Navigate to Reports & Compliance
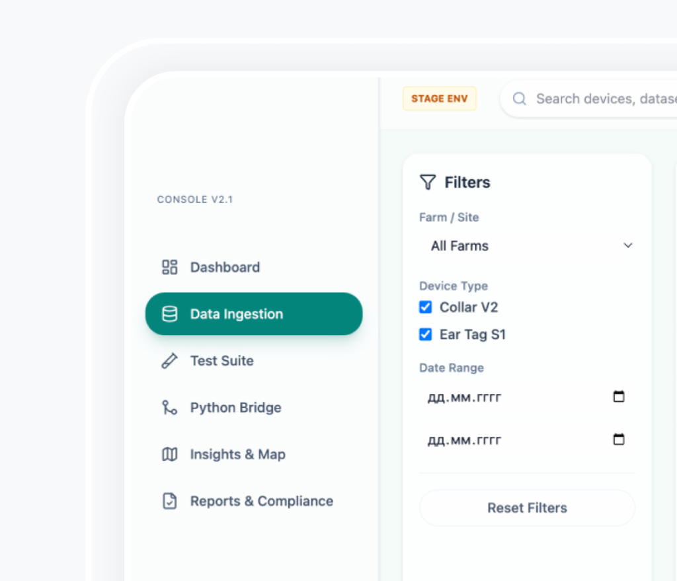The height and width of the screenshot is (581, 677). [x=261, y=501]
